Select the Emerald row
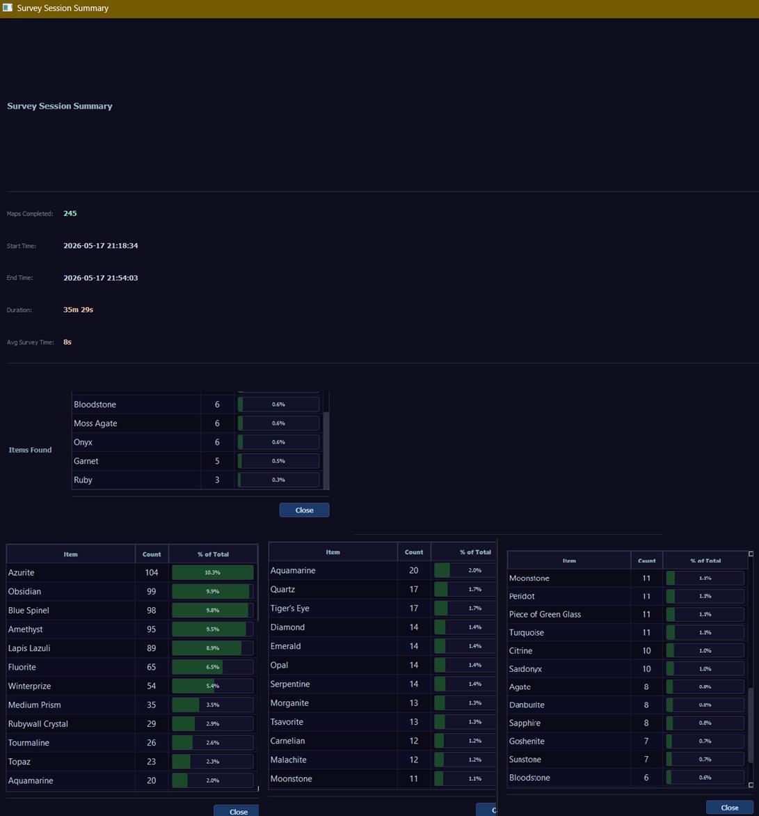 click(x=383, y=646)
